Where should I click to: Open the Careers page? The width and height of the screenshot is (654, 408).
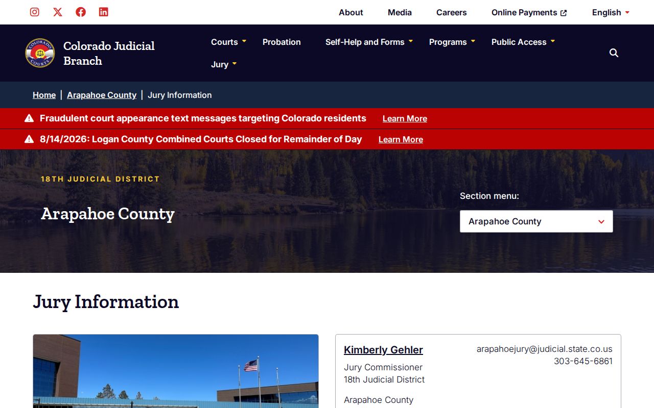452,12
